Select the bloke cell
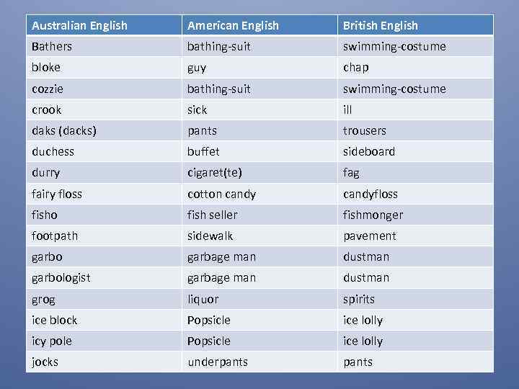This screenshot has width=519, height=389. pyautogui.click(x=46, y=68)
